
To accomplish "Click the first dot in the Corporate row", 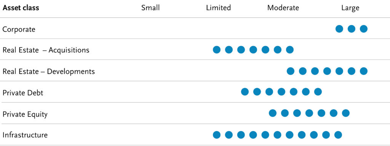I will tap(339, 29).
